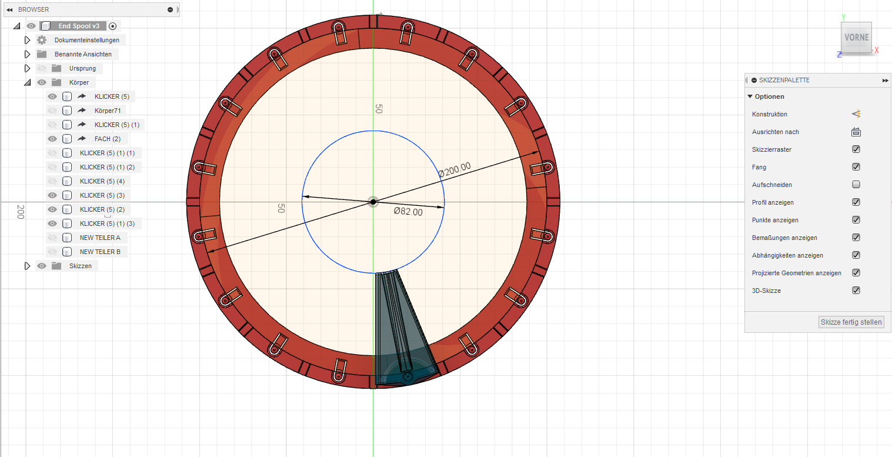Click the body icon of KLICKER (5)

click(67, 96)
